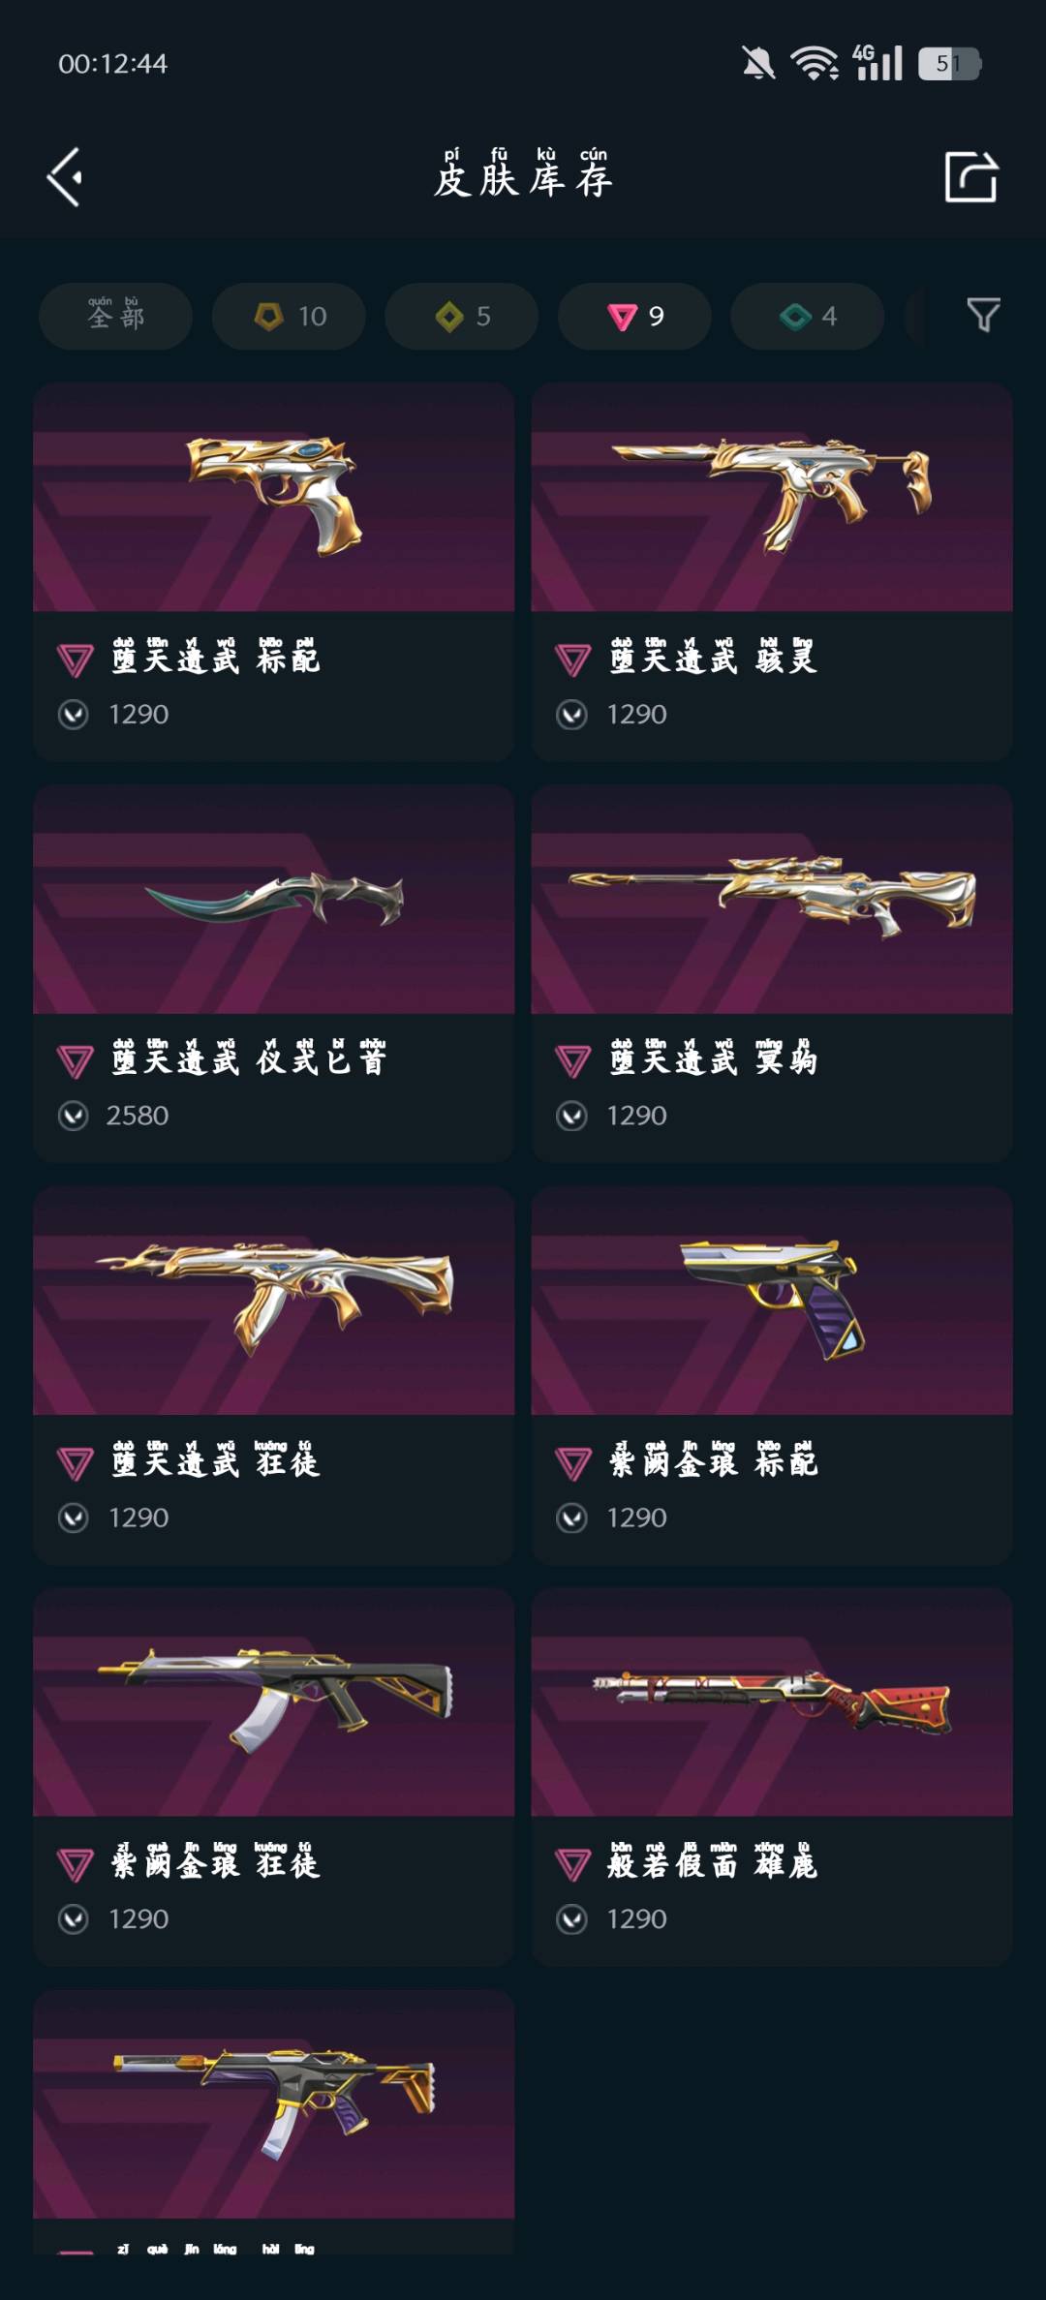Select the teal tier tab showing 4
Viewport: 1046px width, 2300px height.
[x=807, y=316]
